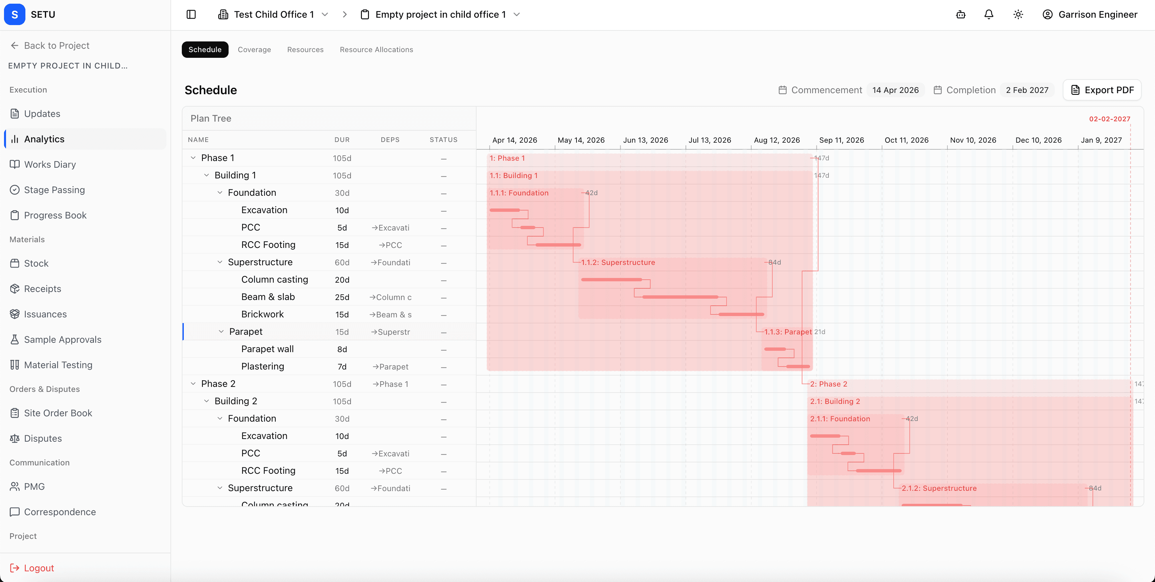The width and height of the screenshot is (1155, 582).
Task: Click the Commencement date 14 Apr 2026
Action: click(x=895, y=90)
